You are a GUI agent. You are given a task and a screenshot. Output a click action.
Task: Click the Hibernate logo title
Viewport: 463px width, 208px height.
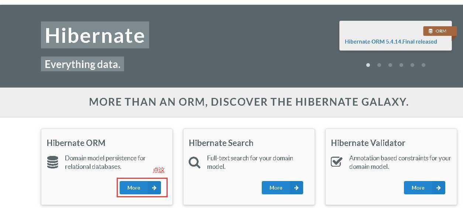point(95,35)
